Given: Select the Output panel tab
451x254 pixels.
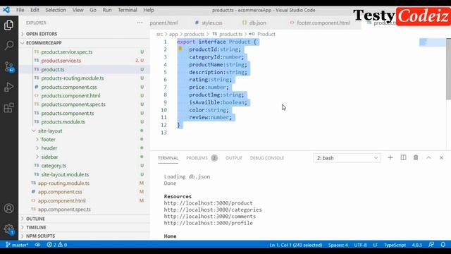Looking at the screenshot, I should 233,158.
